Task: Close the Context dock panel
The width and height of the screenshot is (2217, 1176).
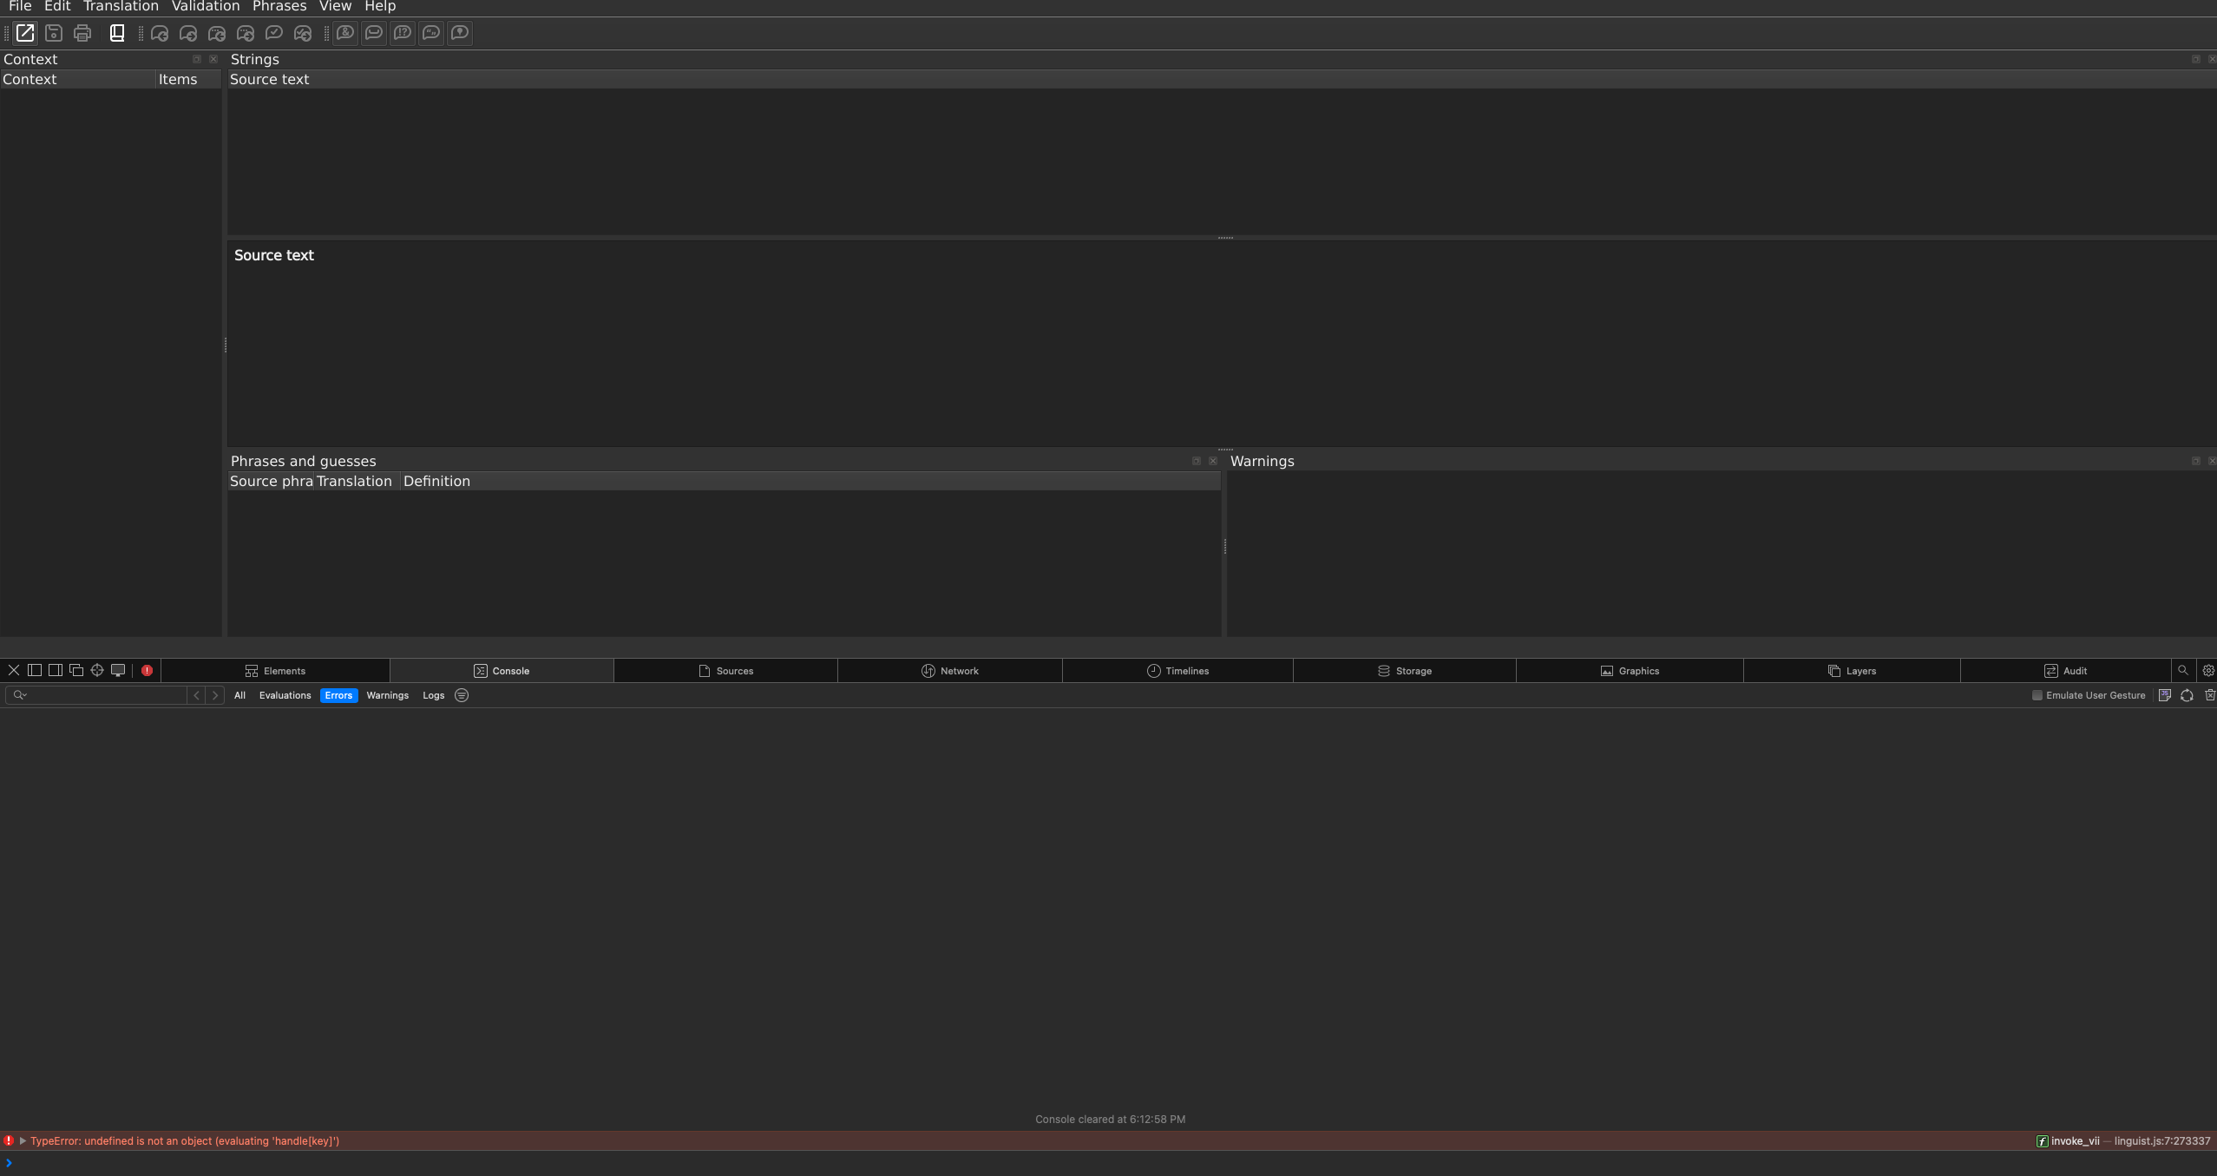Action: pyautogui.click(x=213, y=59)
